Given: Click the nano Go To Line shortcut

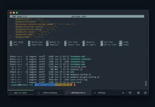Looking at the screenshot, I should click(109, 45).
